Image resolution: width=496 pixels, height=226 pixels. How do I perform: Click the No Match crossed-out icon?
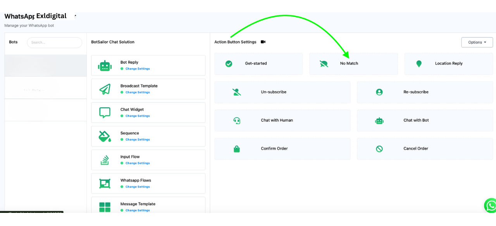(324, 64)
